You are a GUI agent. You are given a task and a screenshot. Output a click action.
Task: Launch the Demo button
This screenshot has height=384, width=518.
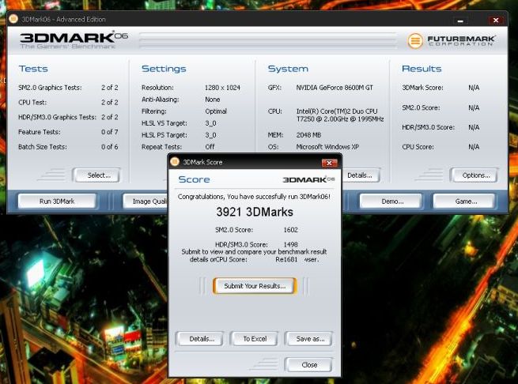click(x=391, y=201)
